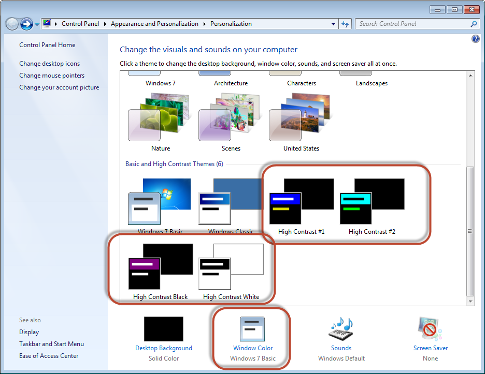Screen dimensions: 485x374
Task: Click the High Contrast Black label text
Action: 161,297
